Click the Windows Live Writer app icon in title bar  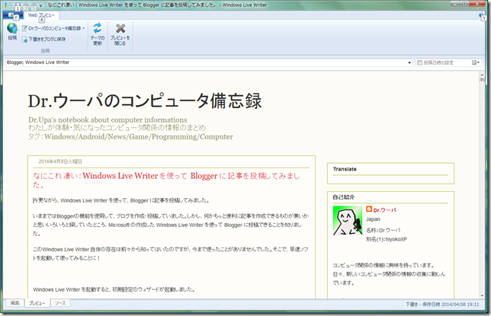pos(6,5)
